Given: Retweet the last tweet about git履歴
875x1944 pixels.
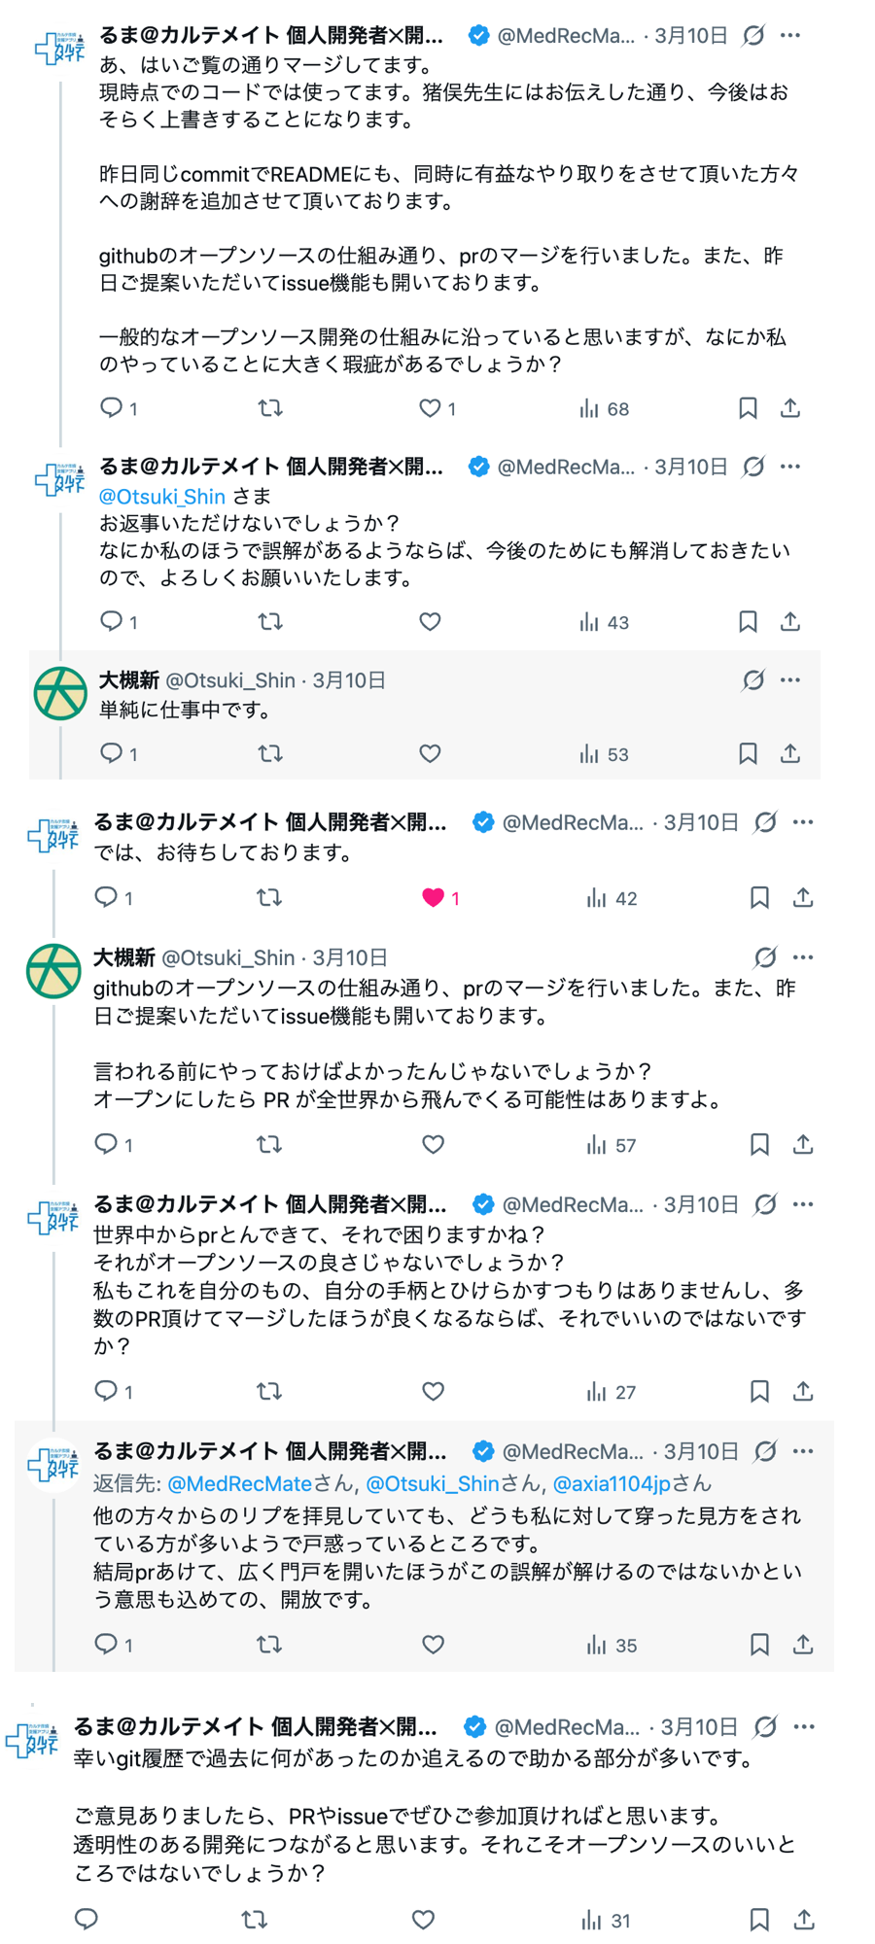Looking at the screenshot, I should pyautogui.click(x=255, y=1920).
